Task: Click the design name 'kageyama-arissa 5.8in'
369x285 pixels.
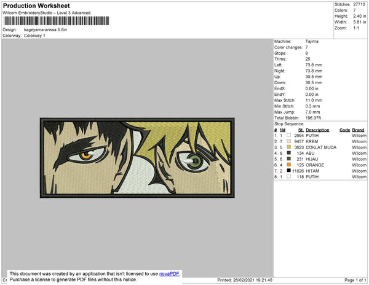Action: pyautogui.click(x=46, y=30)
